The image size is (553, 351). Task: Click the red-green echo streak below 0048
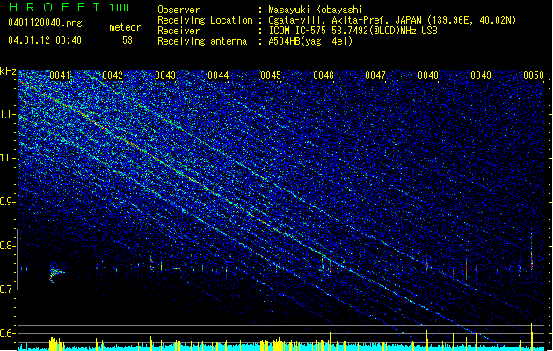(426, 266)
